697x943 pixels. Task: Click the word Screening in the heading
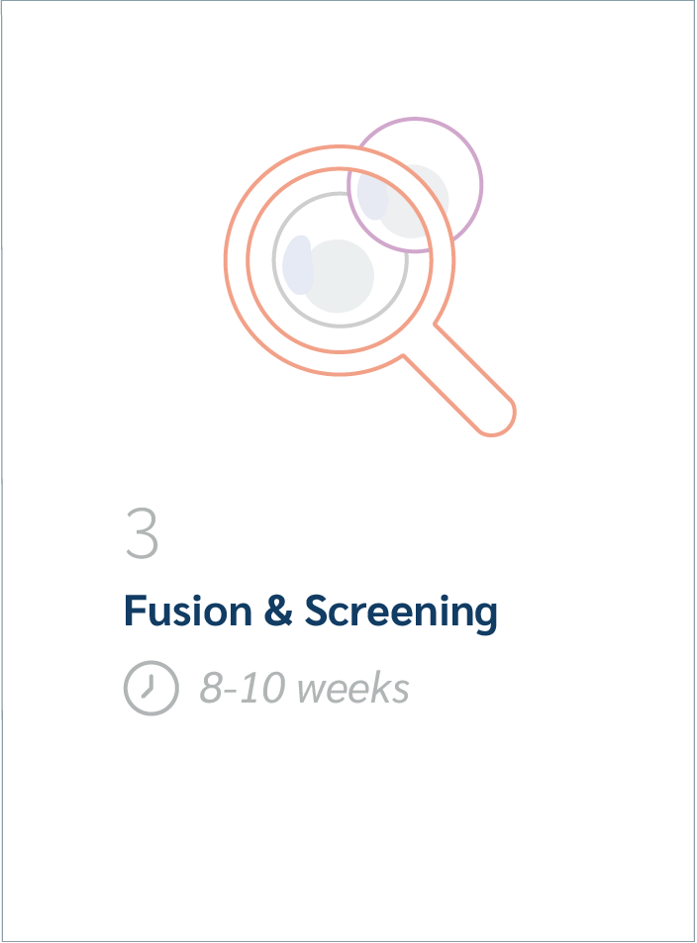[401, 613]
